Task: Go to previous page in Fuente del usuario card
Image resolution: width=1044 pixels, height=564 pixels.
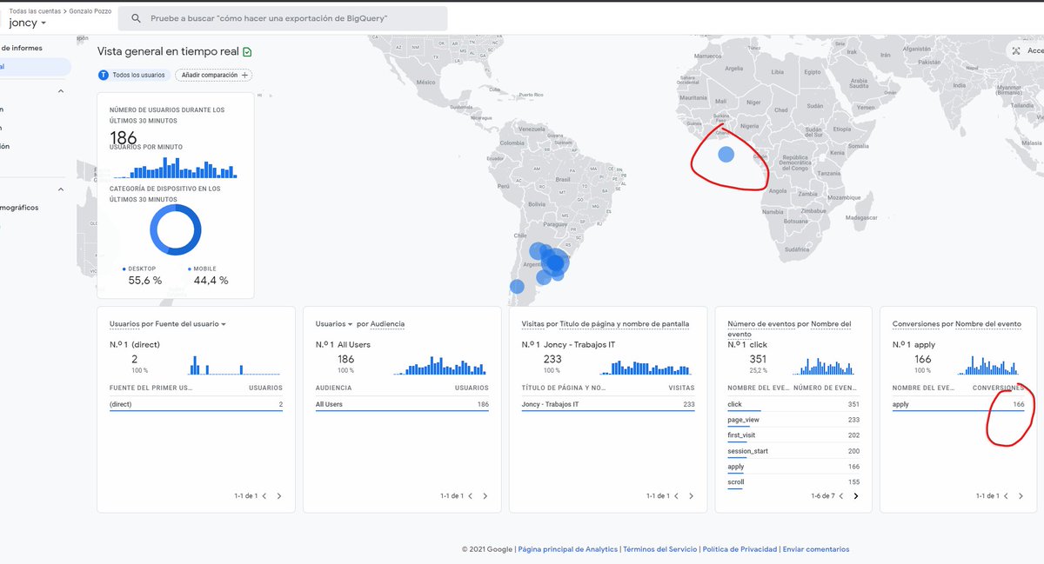Action: click(264, 496)
